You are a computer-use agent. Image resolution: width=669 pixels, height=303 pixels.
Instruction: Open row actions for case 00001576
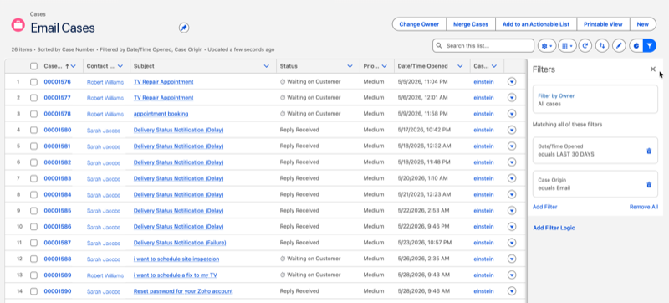click(512, 81)
